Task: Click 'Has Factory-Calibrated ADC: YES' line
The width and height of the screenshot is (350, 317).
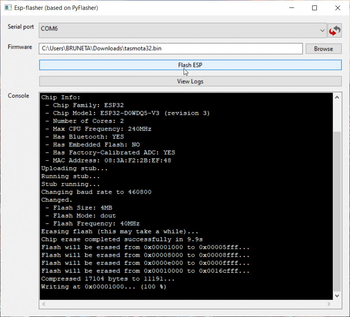Action: coord(110,153)
